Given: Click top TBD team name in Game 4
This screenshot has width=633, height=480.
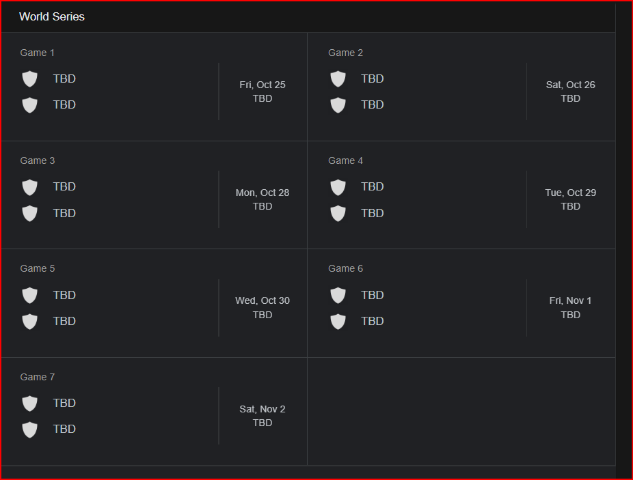Looking at the screenshot, I should (x=373, y=186).
